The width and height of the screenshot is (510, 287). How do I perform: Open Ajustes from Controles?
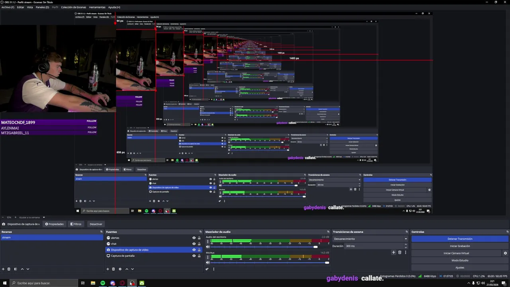point(460,267)
